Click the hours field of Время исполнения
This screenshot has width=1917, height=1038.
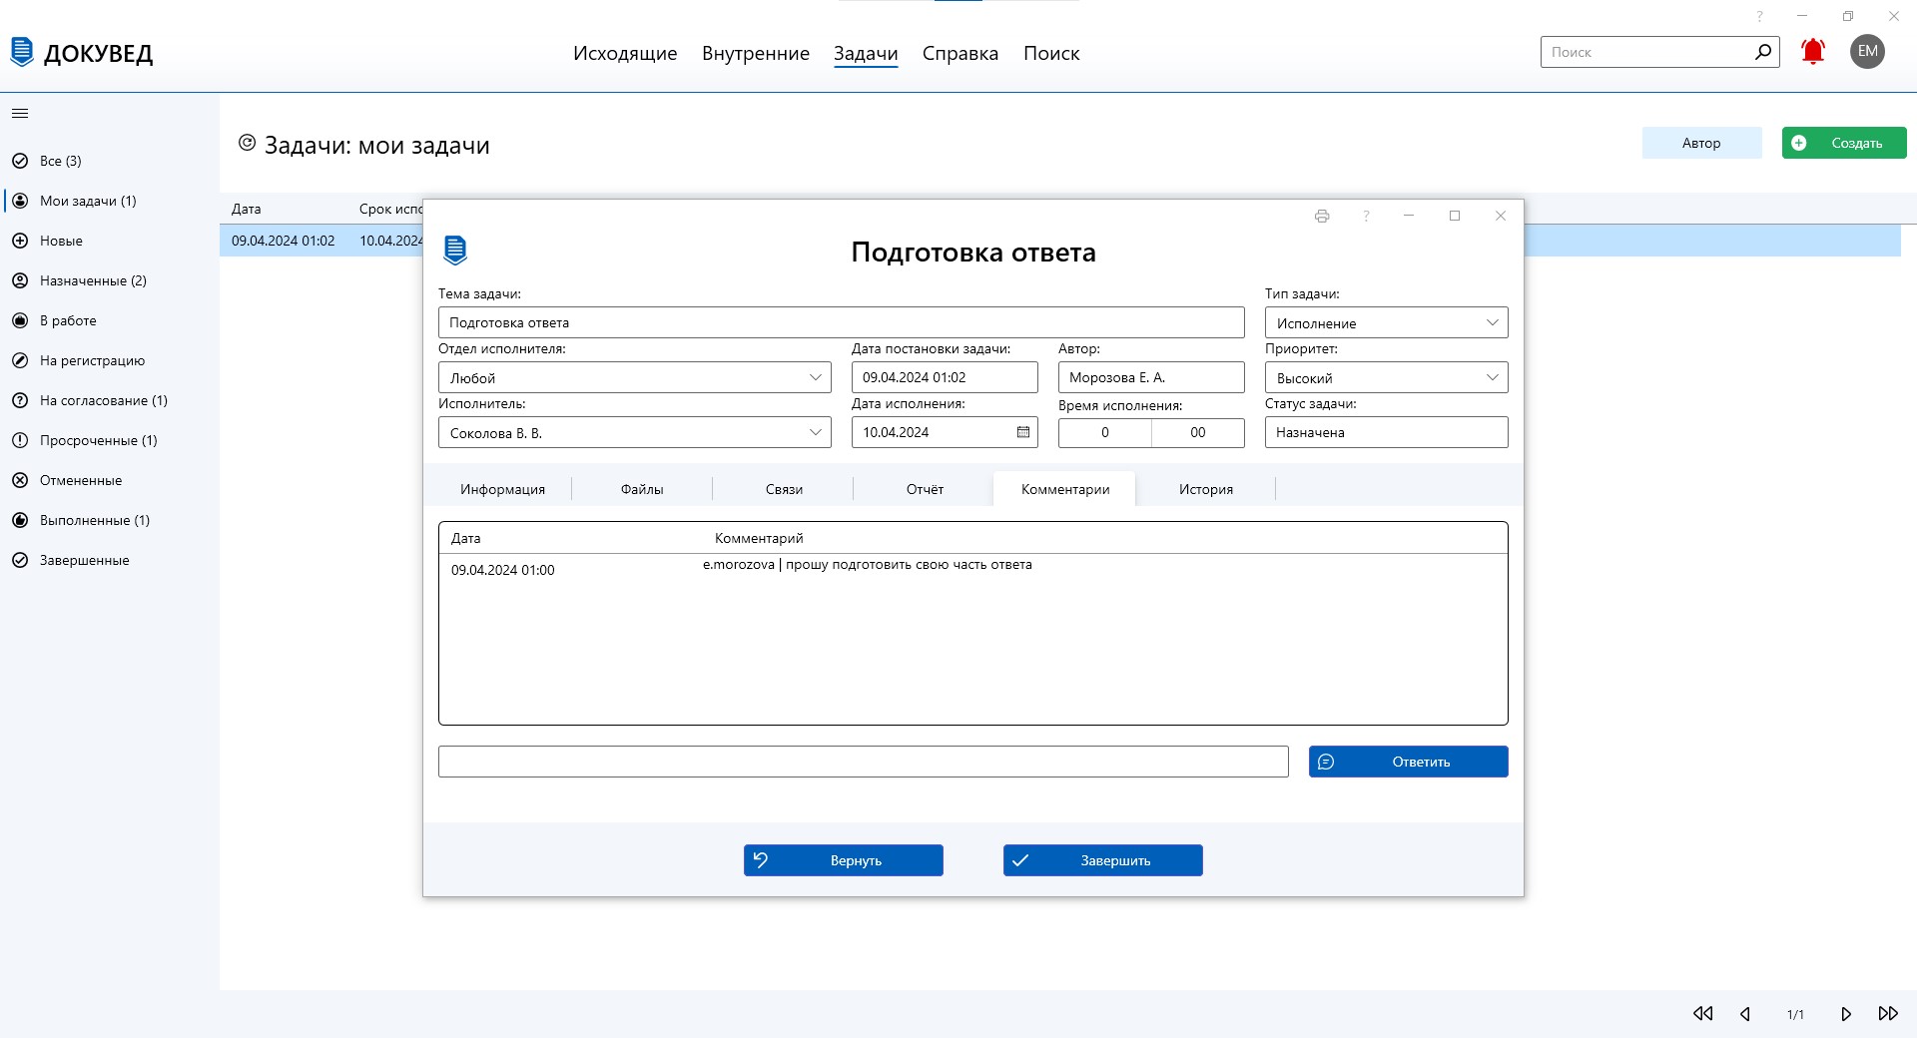click(x=1104, y=432)
